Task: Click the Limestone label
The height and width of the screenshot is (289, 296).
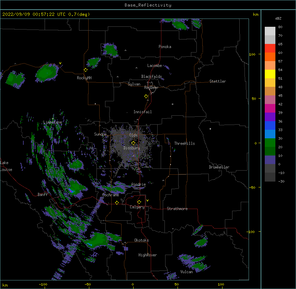Action: 53,122
